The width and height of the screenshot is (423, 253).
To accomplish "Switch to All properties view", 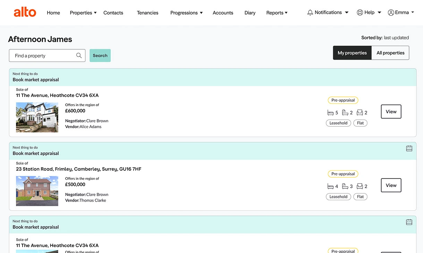I will pos(390,53).
